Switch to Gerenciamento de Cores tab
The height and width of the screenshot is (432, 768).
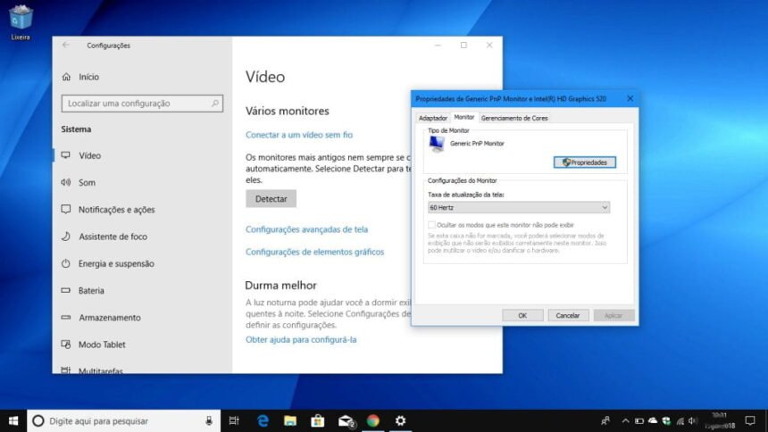514,118
